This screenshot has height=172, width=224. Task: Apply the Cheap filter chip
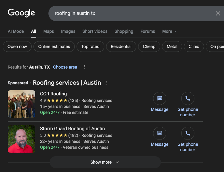[x=149, y=47]
